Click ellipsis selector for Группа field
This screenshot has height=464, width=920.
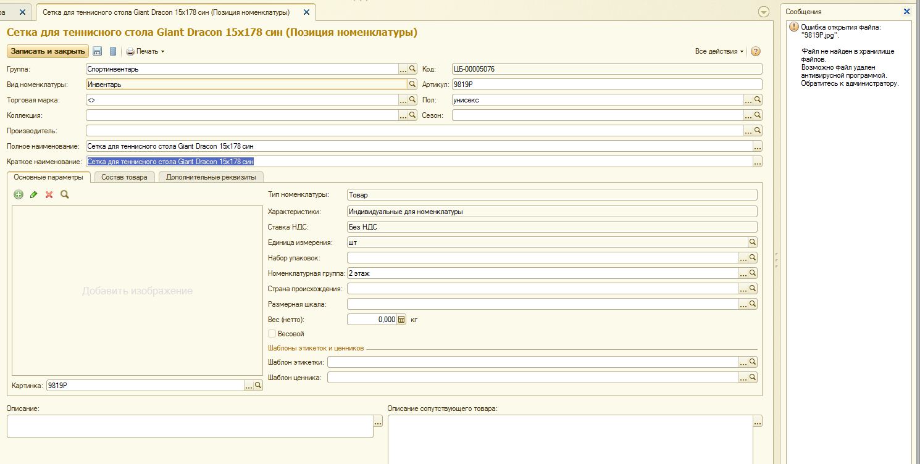click(x=403, y=69)
